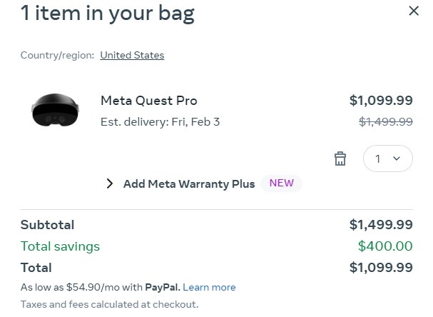Screen dimensions: 433x317
Task: Click the Subtotal label
Action: coord(47,225)
